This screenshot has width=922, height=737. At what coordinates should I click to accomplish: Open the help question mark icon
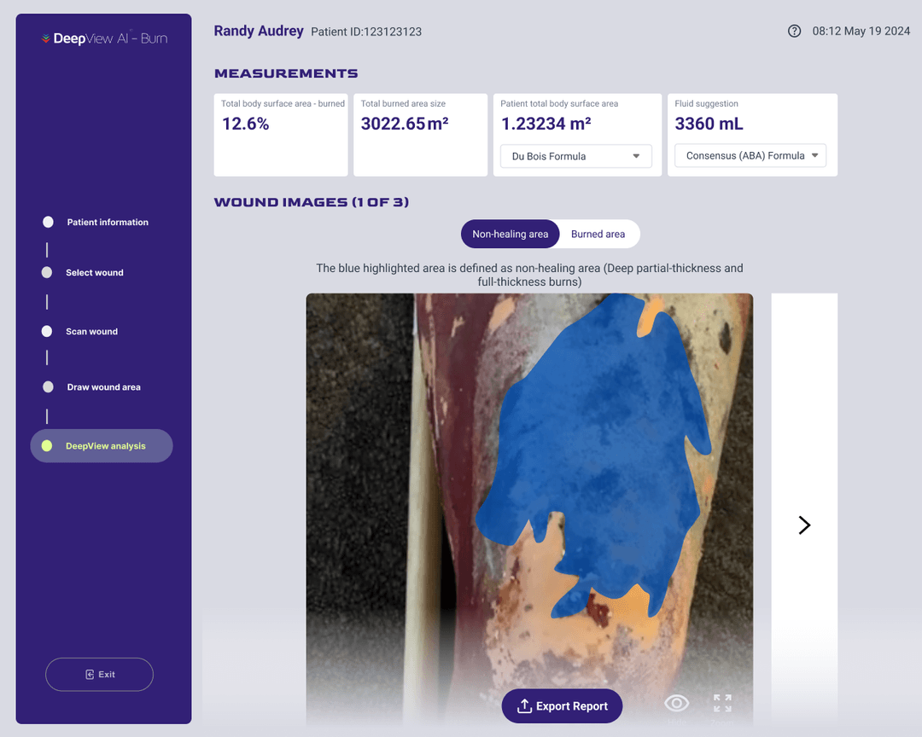[794, 32]
